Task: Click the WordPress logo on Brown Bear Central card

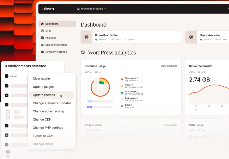Action: (x=86, y=37)
